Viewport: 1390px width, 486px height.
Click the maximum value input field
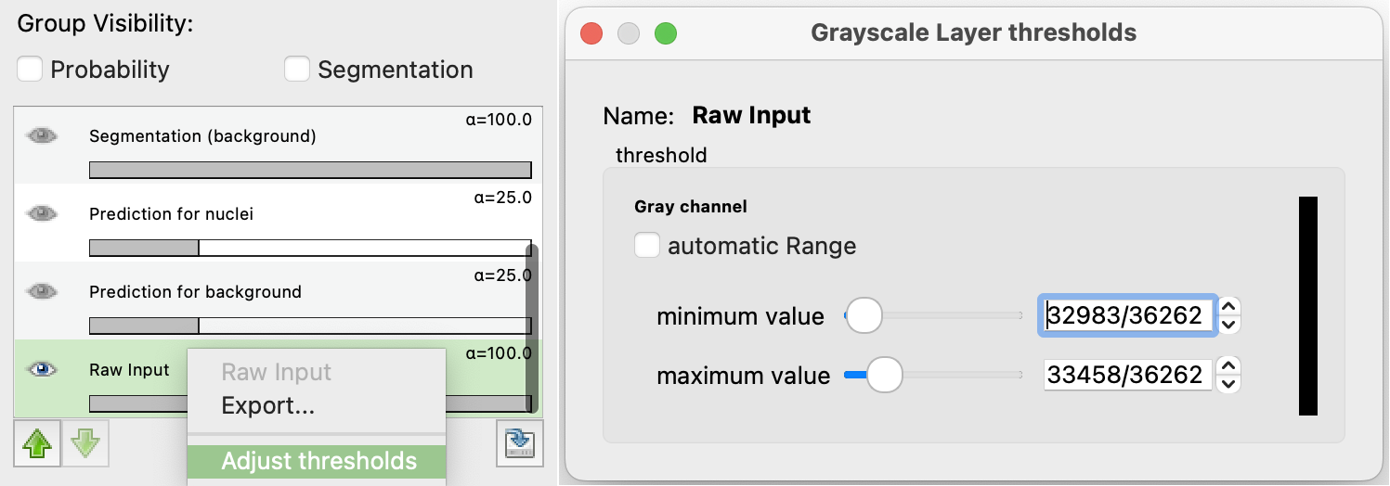[x=1127, y=375]
